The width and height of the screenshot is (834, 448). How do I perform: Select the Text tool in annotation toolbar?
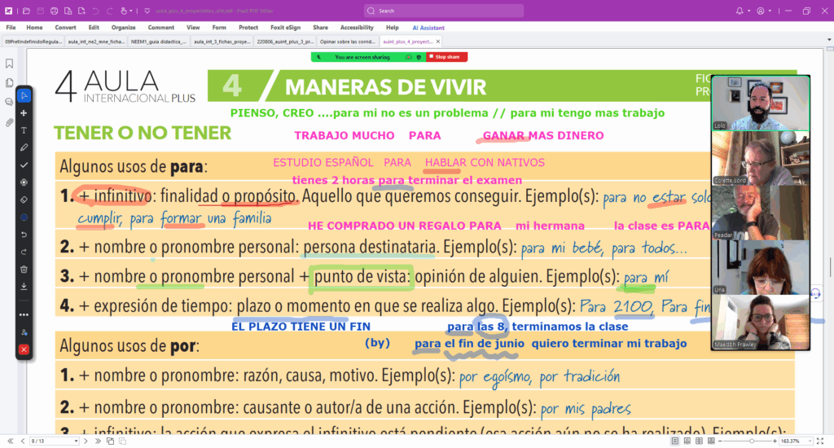pos(24,130)
